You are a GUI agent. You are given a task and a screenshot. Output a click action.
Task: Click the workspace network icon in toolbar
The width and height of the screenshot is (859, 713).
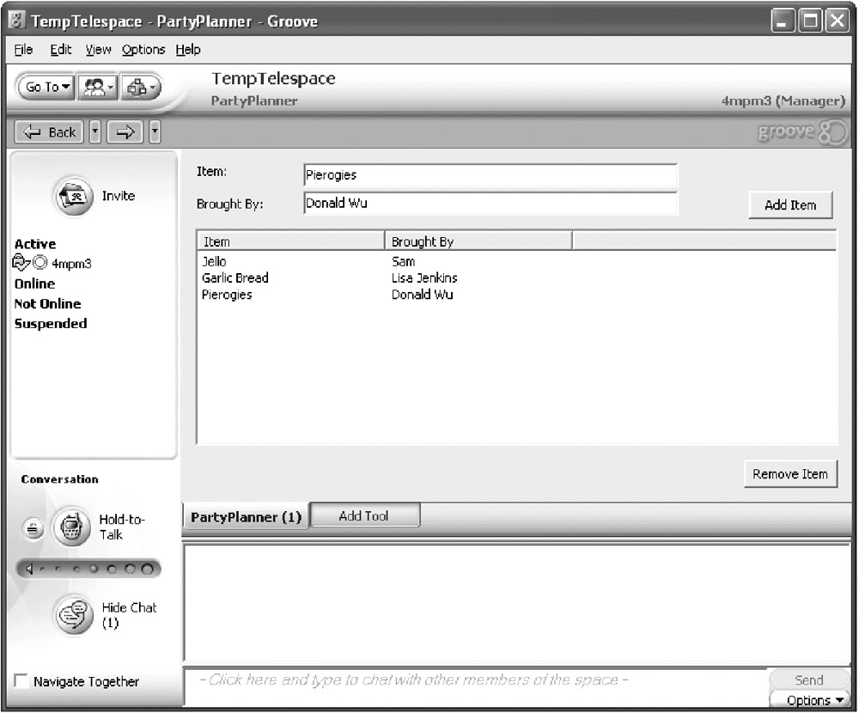coord(141,87)
